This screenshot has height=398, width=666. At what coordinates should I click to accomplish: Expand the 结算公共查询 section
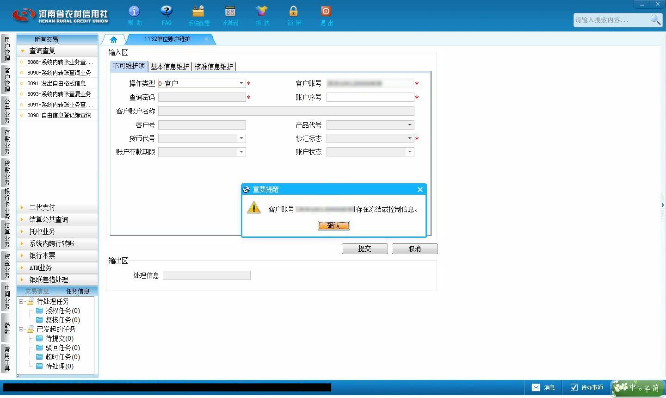[x=57, y=219]
